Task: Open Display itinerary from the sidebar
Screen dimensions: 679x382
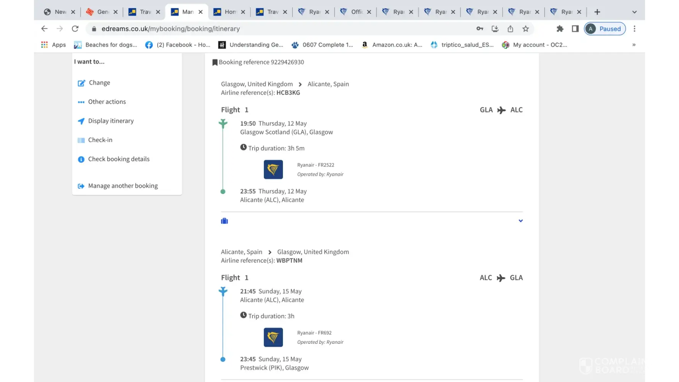Action: [x=110, y=121]
